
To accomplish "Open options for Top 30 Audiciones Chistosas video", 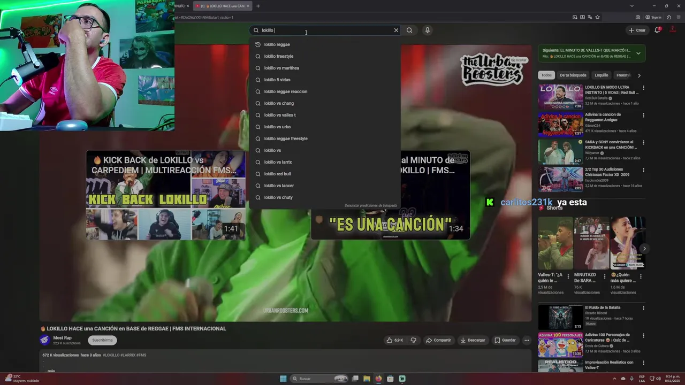I will [643, 170].
